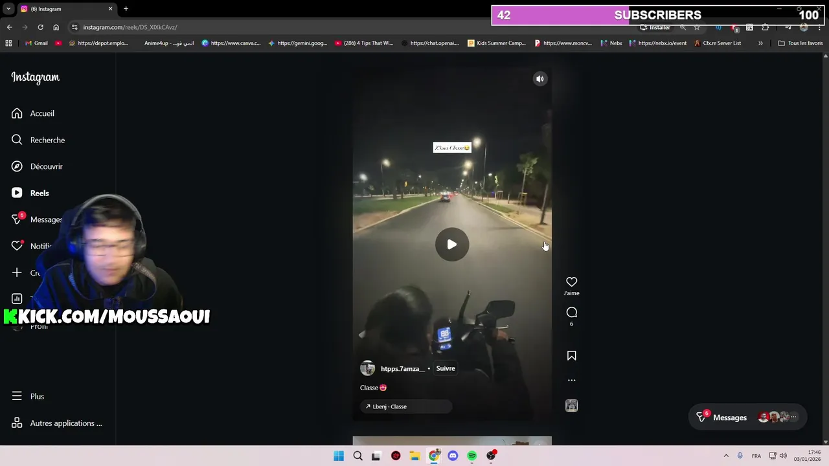
Task: Go to Découvrir explore page
Action: (37, 166)
